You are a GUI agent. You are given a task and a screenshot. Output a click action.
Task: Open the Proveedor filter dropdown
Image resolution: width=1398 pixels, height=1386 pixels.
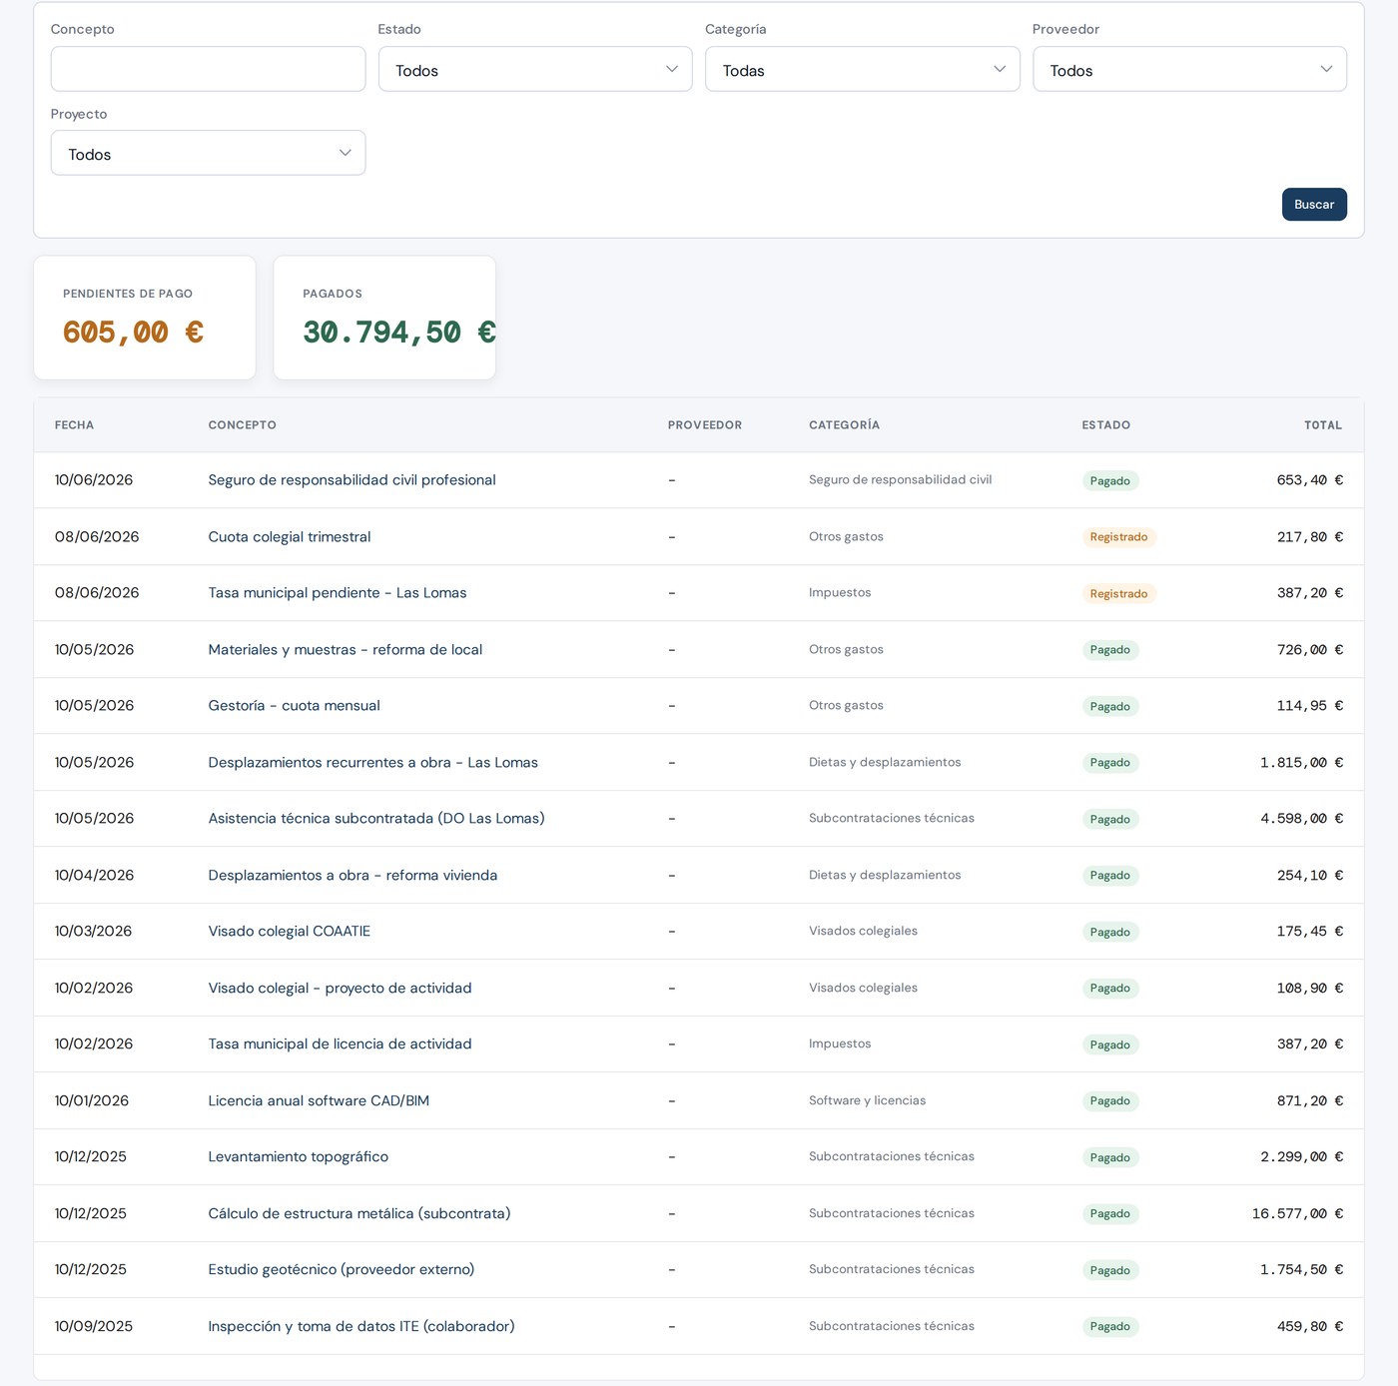click(x=1189, y=69)
